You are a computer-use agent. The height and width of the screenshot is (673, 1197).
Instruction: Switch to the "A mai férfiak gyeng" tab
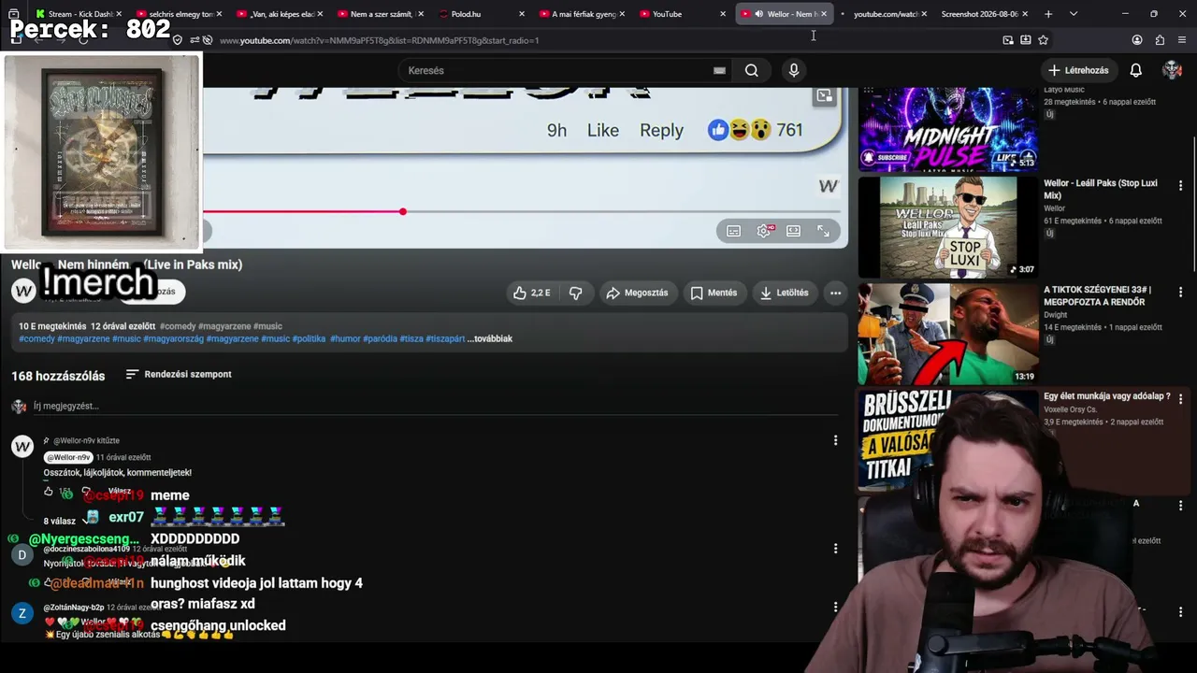pos(583,14)
